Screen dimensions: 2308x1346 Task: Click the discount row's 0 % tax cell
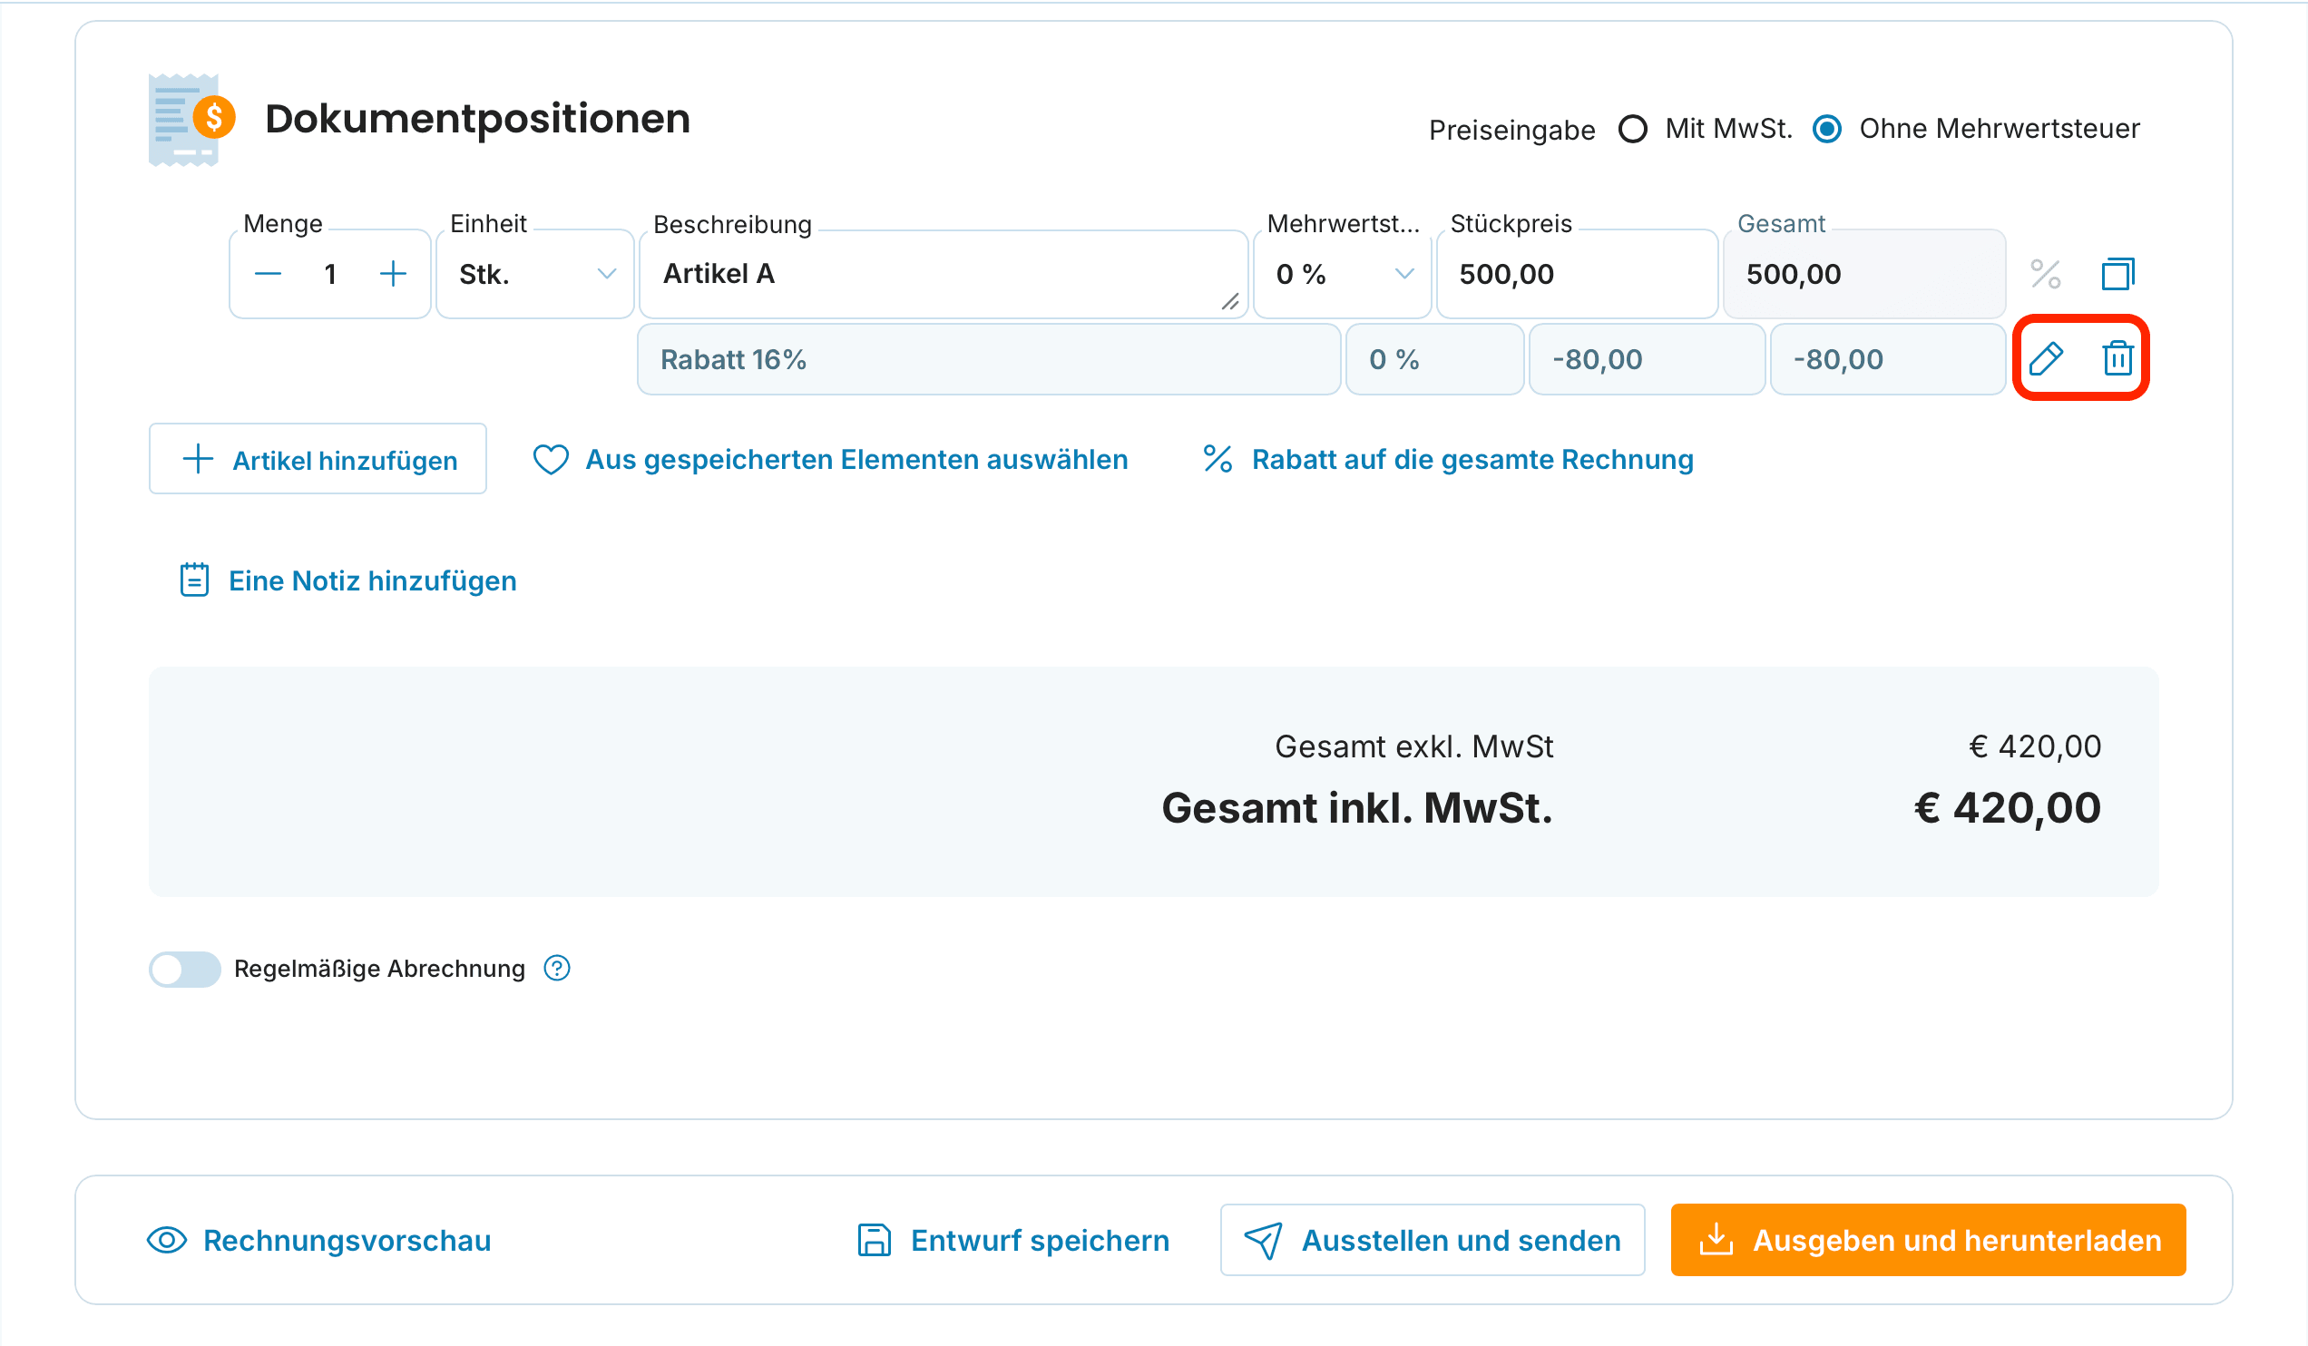1434,359
